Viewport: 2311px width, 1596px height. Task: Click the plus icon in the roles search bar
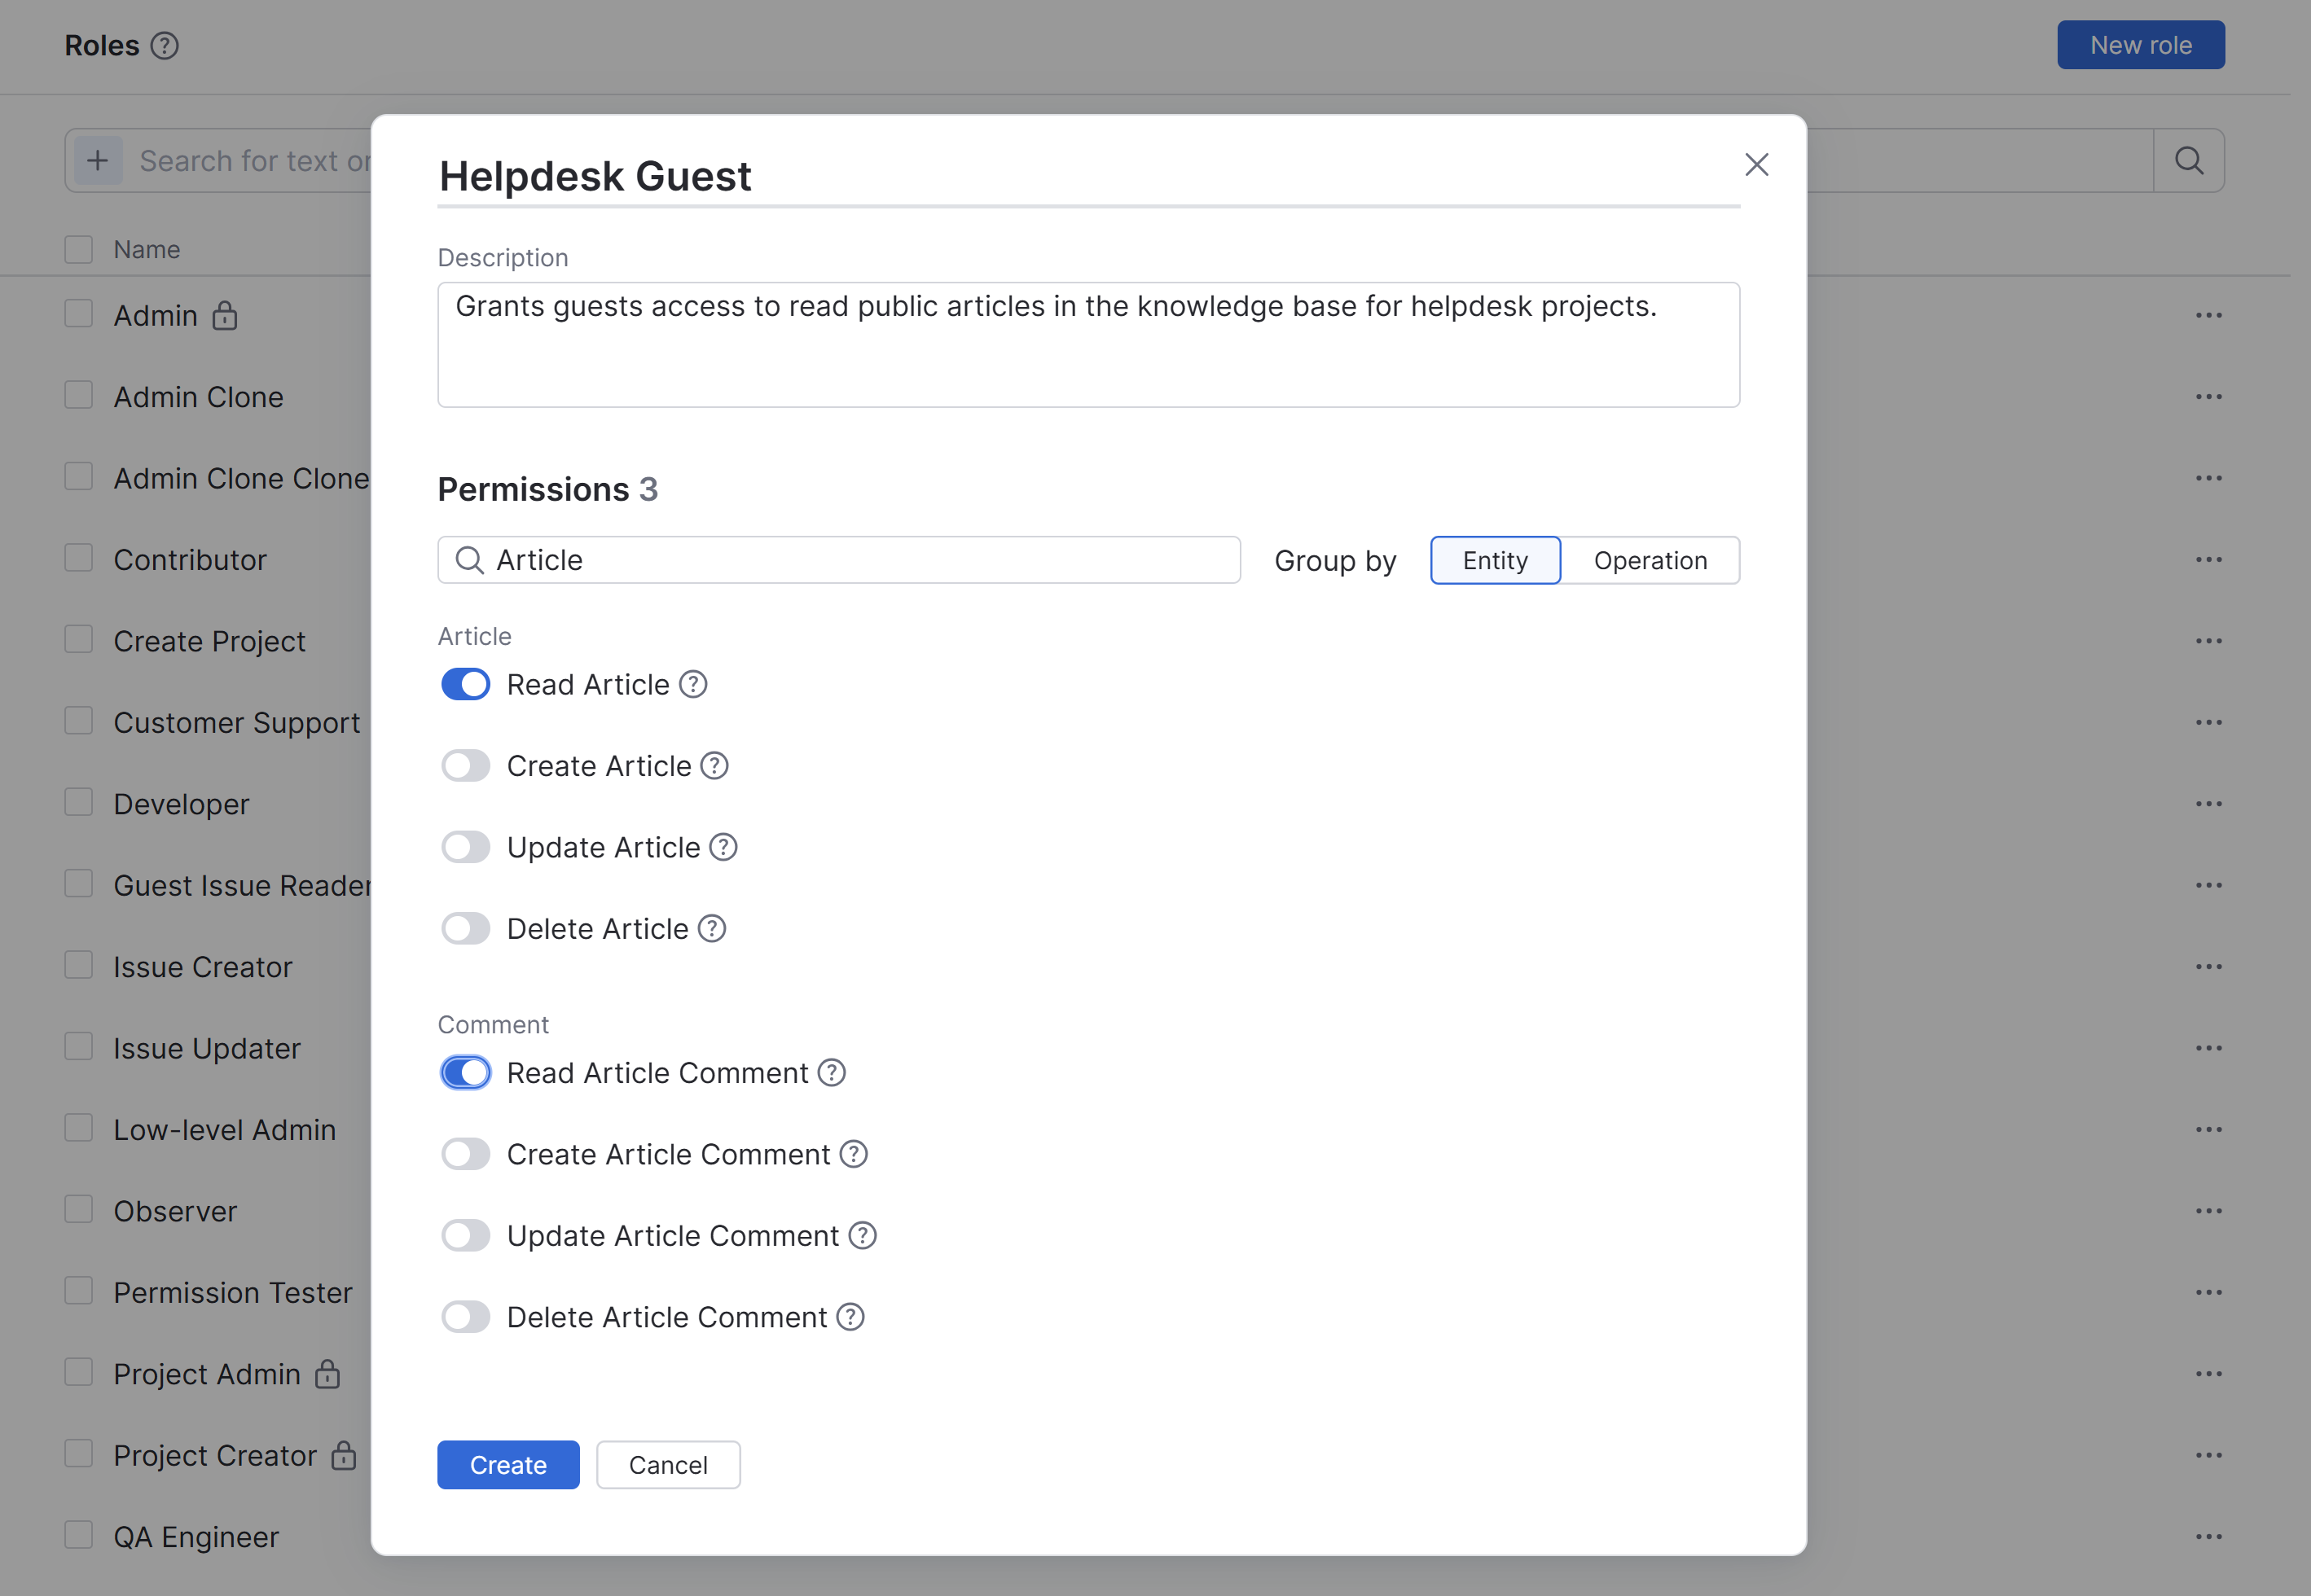click(98, 160)
